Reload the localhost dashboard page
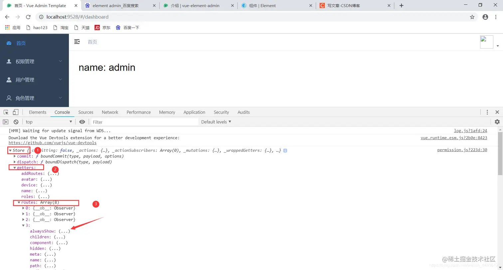The height and width of the screenshot is (270, 503). point(28,17)
